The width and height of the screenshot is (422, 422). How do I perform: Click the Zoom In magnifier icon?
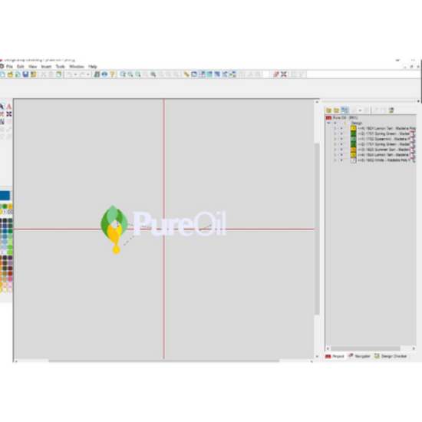click(x=130, y=74)
